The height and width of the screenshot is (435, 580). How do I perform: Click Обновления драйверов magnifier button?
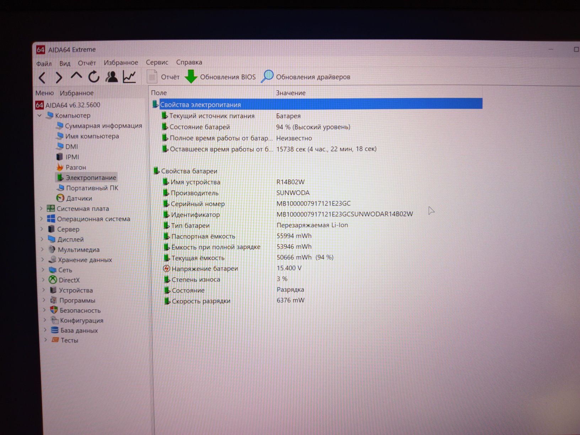(x=306, y=76)
